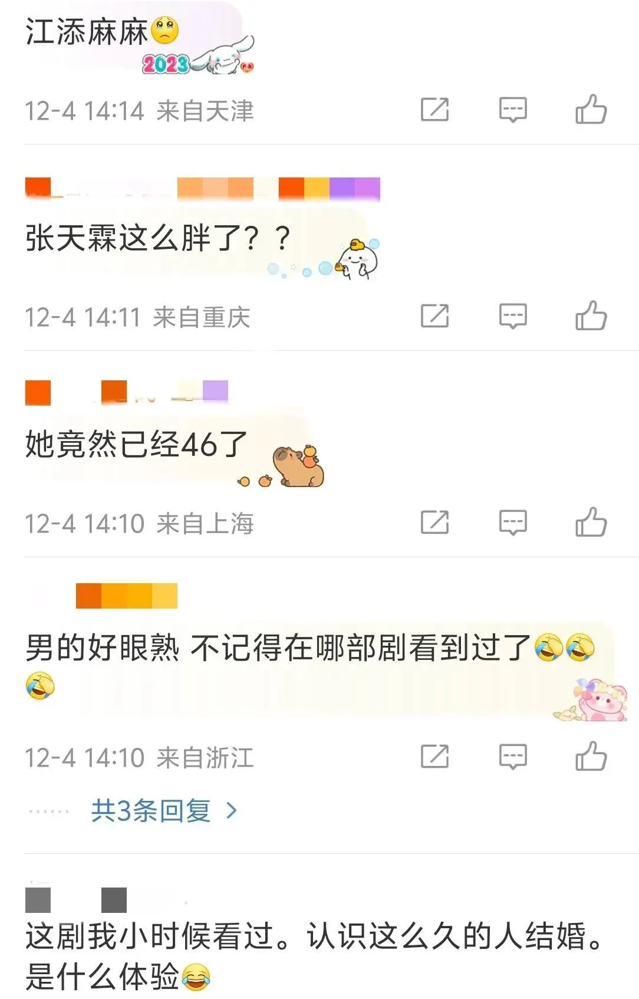Share the comment from 重庆
639x999 pixels.
(x=435, y=316)
